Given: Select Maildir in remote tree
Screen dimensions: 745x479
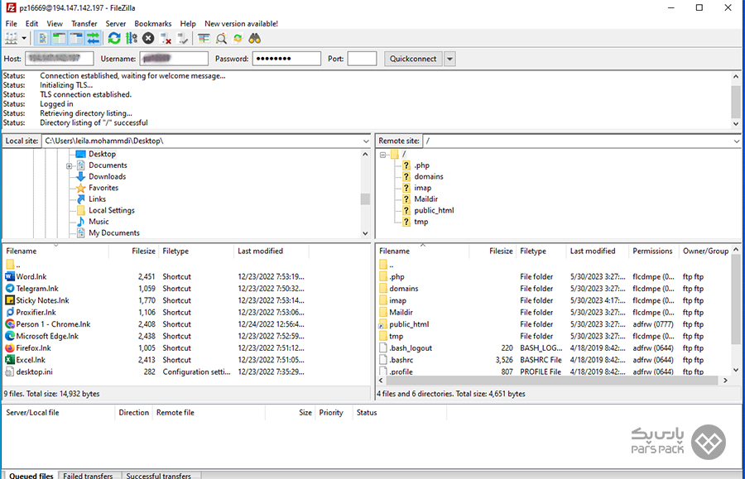Looking at the screenshot, I should pyautogui.click(x=425, y=199).
